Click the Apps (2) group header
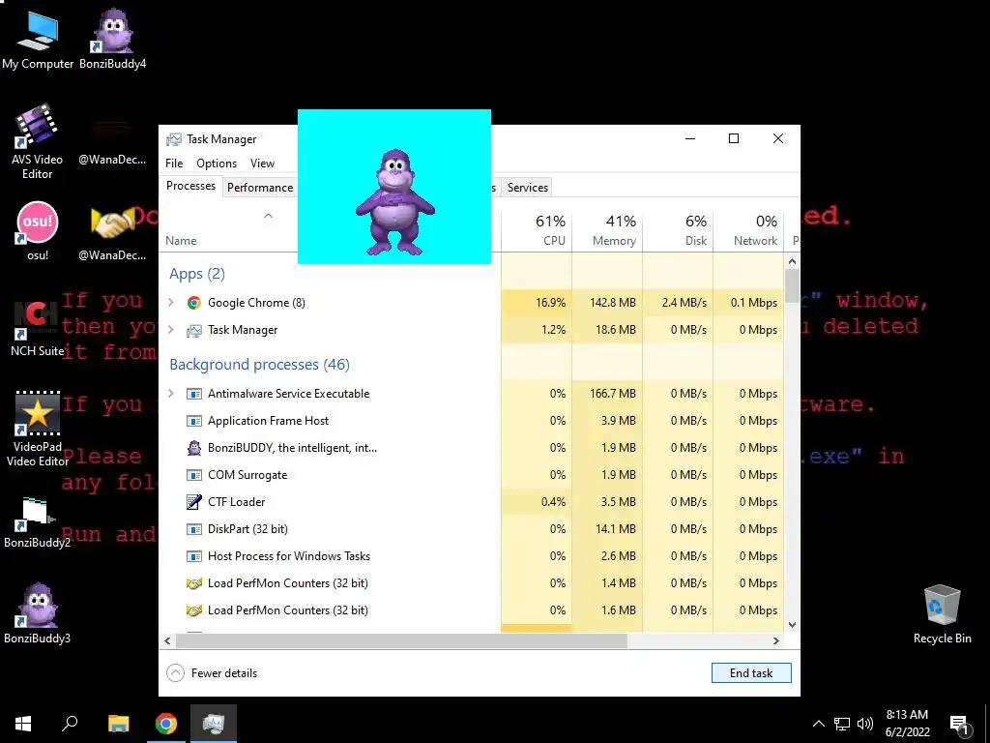 pyautogui.click(x=197, y=274)
